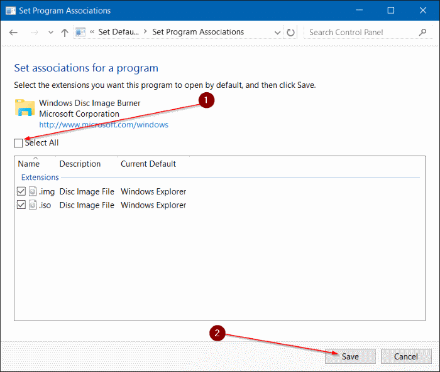440x372 pixels.
Task: Click the Forward navigation arrow
Action: tap(34, 33)
